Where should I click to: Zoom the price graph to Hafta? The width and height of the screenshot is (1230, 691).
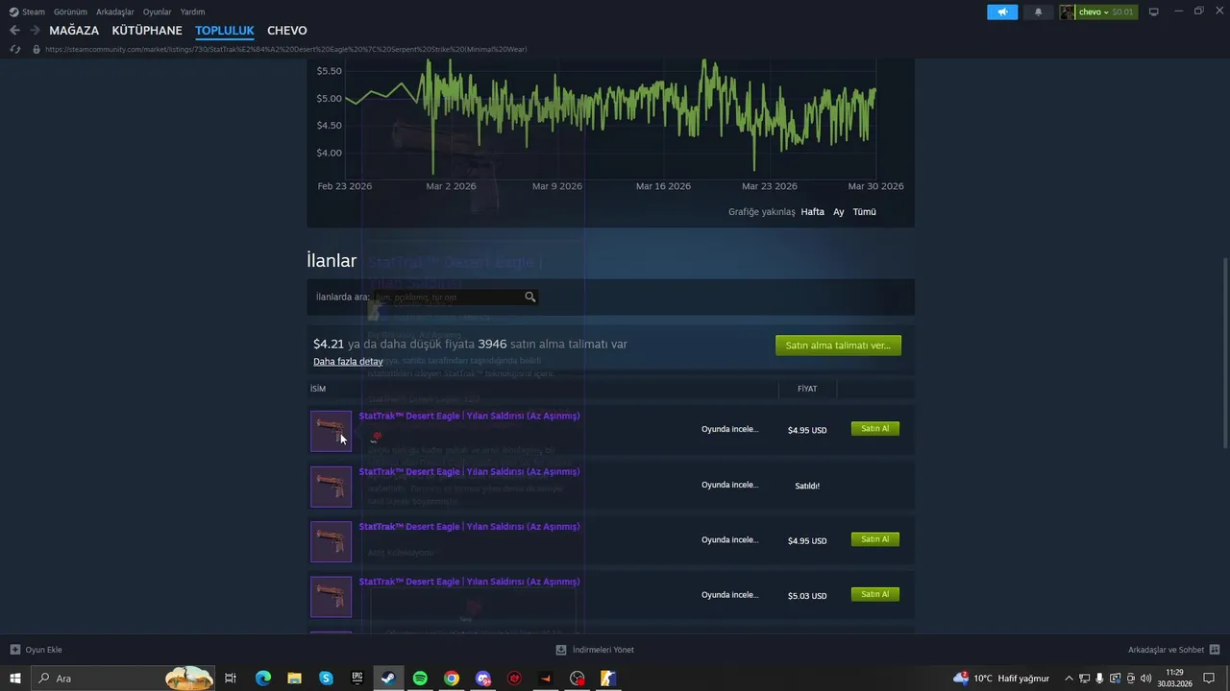click(813, 212)
